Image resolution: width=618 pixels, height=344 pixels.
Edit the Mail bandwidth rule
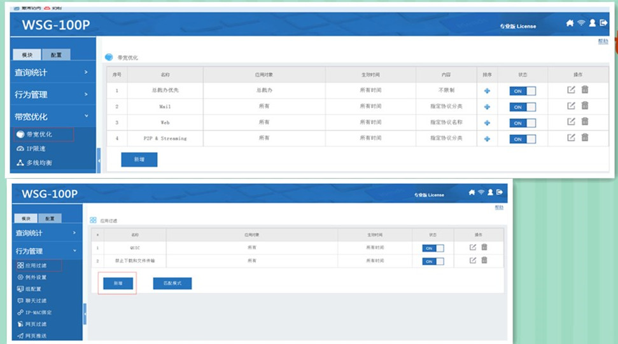pos(571,106)
